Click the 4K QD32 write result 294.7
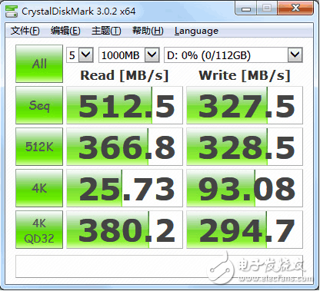This screenshot has height=291, width=320. pos(245,230)
